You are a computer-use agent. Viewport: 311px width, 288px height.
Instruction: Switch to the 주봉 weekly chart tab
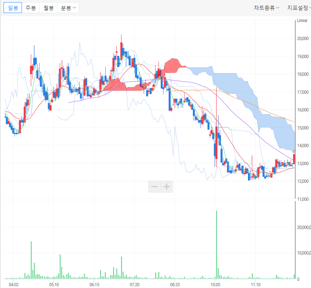pos(31,8)
